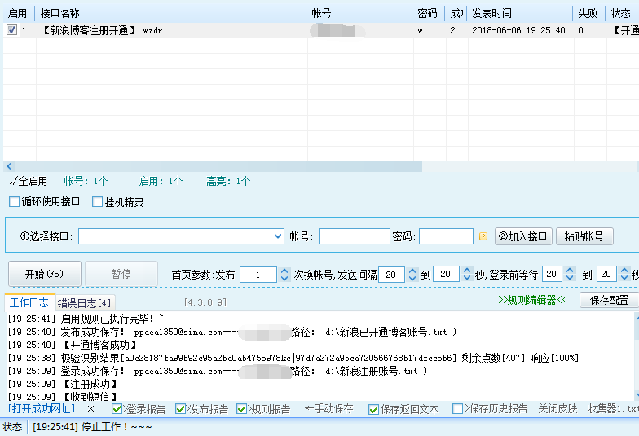This screenshot has width=639, height=436.
Task: Enable 挂机精灵 checkbox
Action: coord(98,202)
